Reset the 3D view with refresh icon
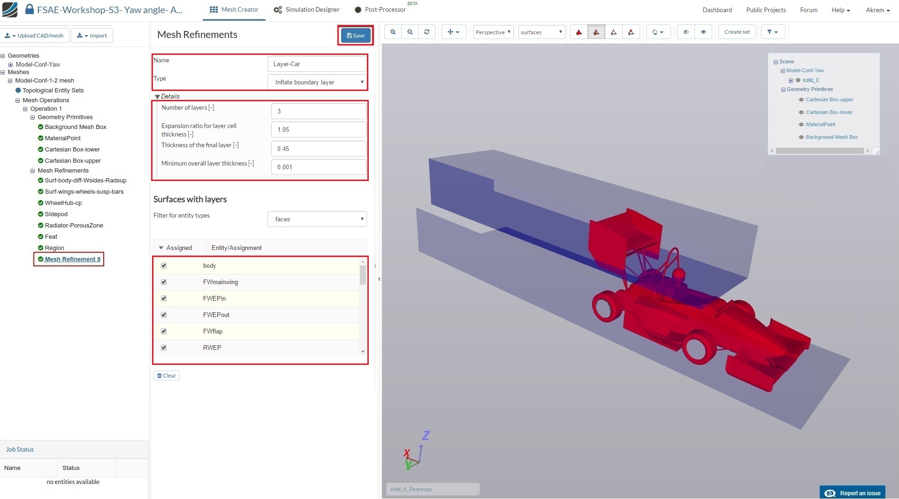 pos(427,32)
